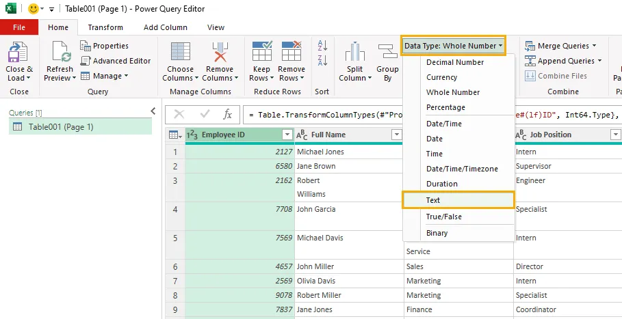622x319 pixels.
Task: Expand the Merge Queries dropdown arrow
Action: 594,46
